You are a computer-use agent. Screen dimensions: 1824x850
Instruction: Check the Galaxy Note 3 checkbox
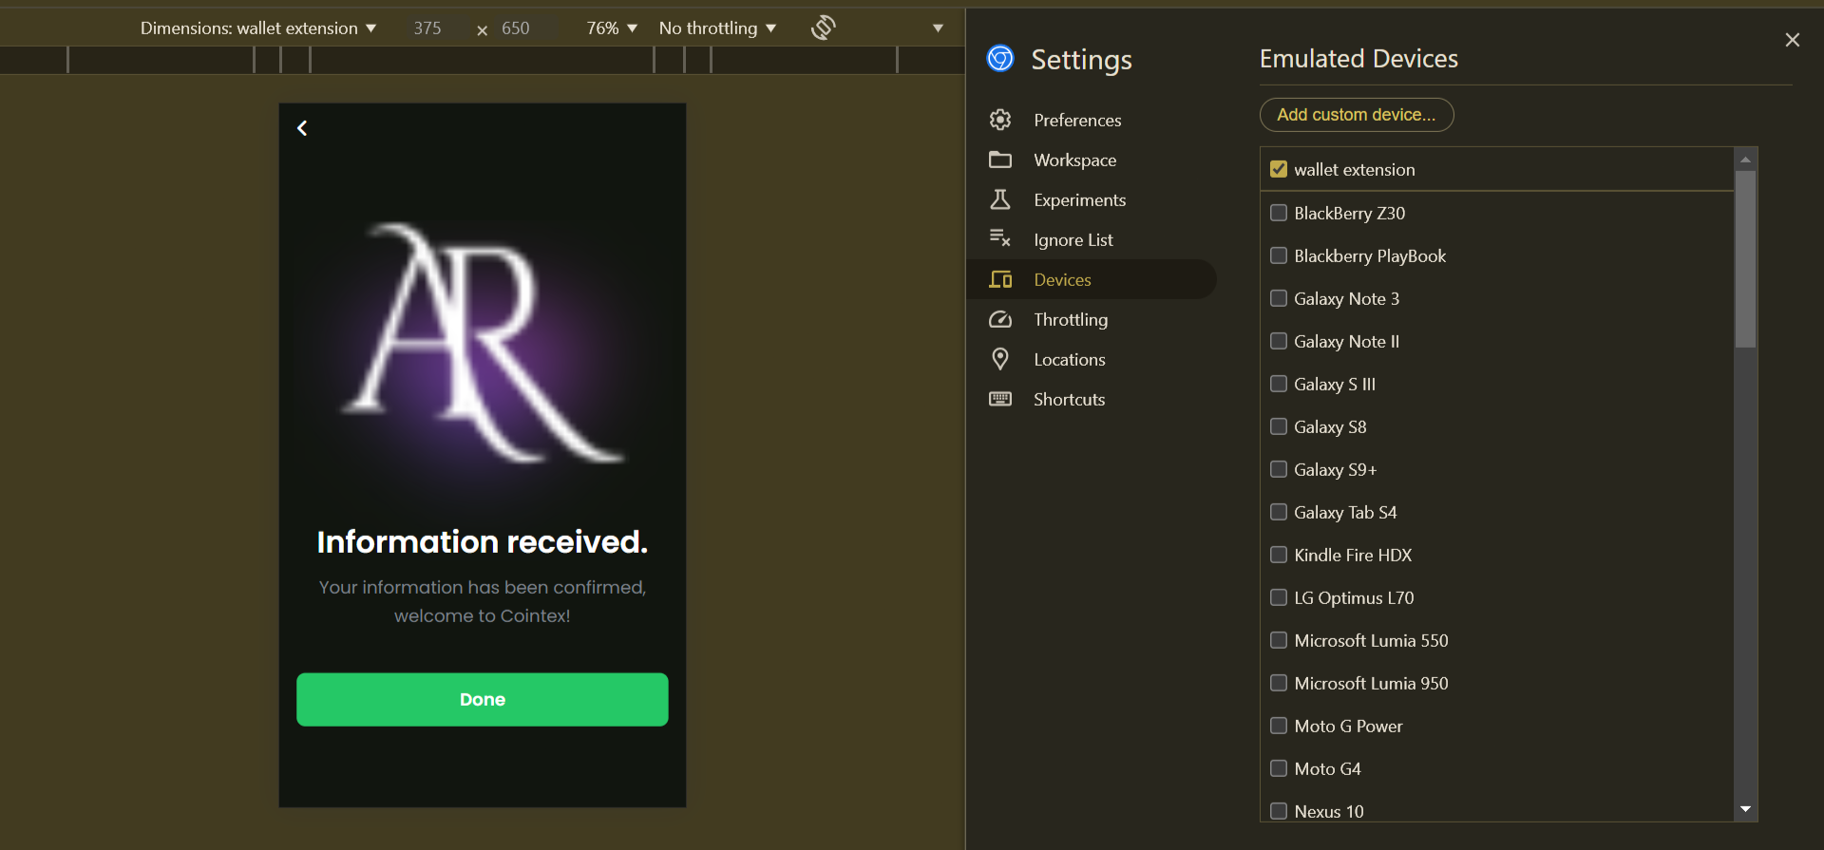click(x=1279, y=298)
